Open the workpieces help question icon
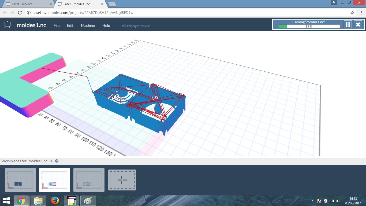The width and height of the screenshot is (366, 206). [x=57, y=161]
